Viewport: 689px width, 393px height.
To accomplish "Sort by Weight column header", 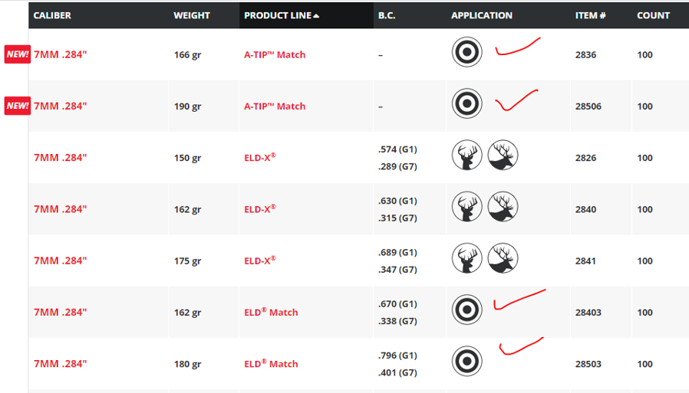I will (192, 15).
